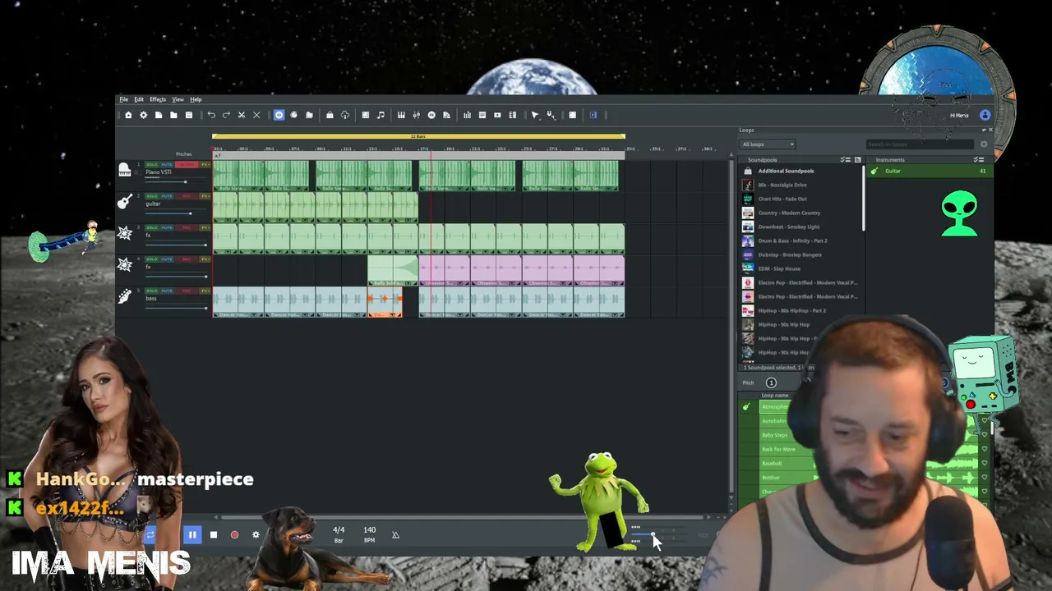This screenshot has width=1052, height=591.
Task: Open the All loops dropdown
Action: pyautogui.click(x=768, y=144)
